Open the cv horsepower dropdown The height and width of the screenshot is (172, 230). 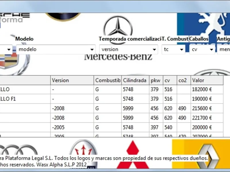point(202,49)
